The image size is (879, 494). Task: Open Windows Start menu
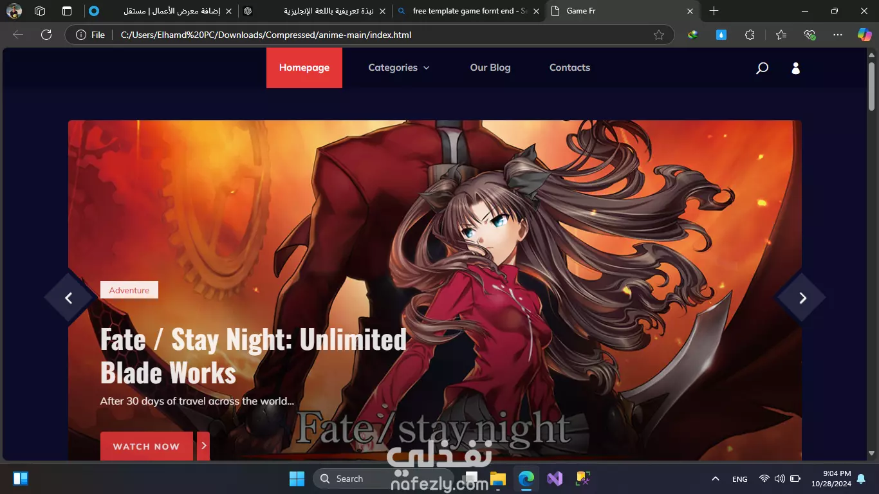click(297, 479)
